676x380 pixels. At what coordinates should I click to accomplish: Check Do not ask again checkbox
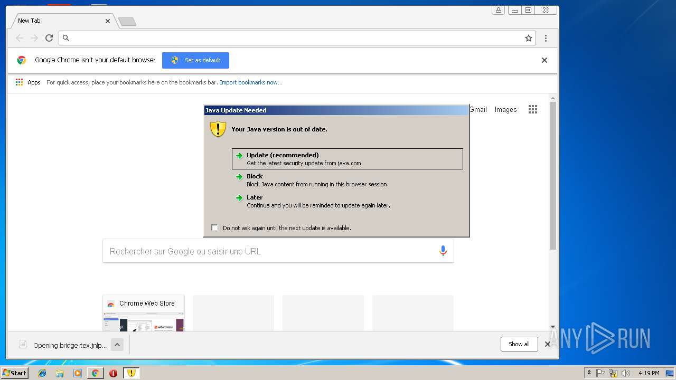[214, 227]
